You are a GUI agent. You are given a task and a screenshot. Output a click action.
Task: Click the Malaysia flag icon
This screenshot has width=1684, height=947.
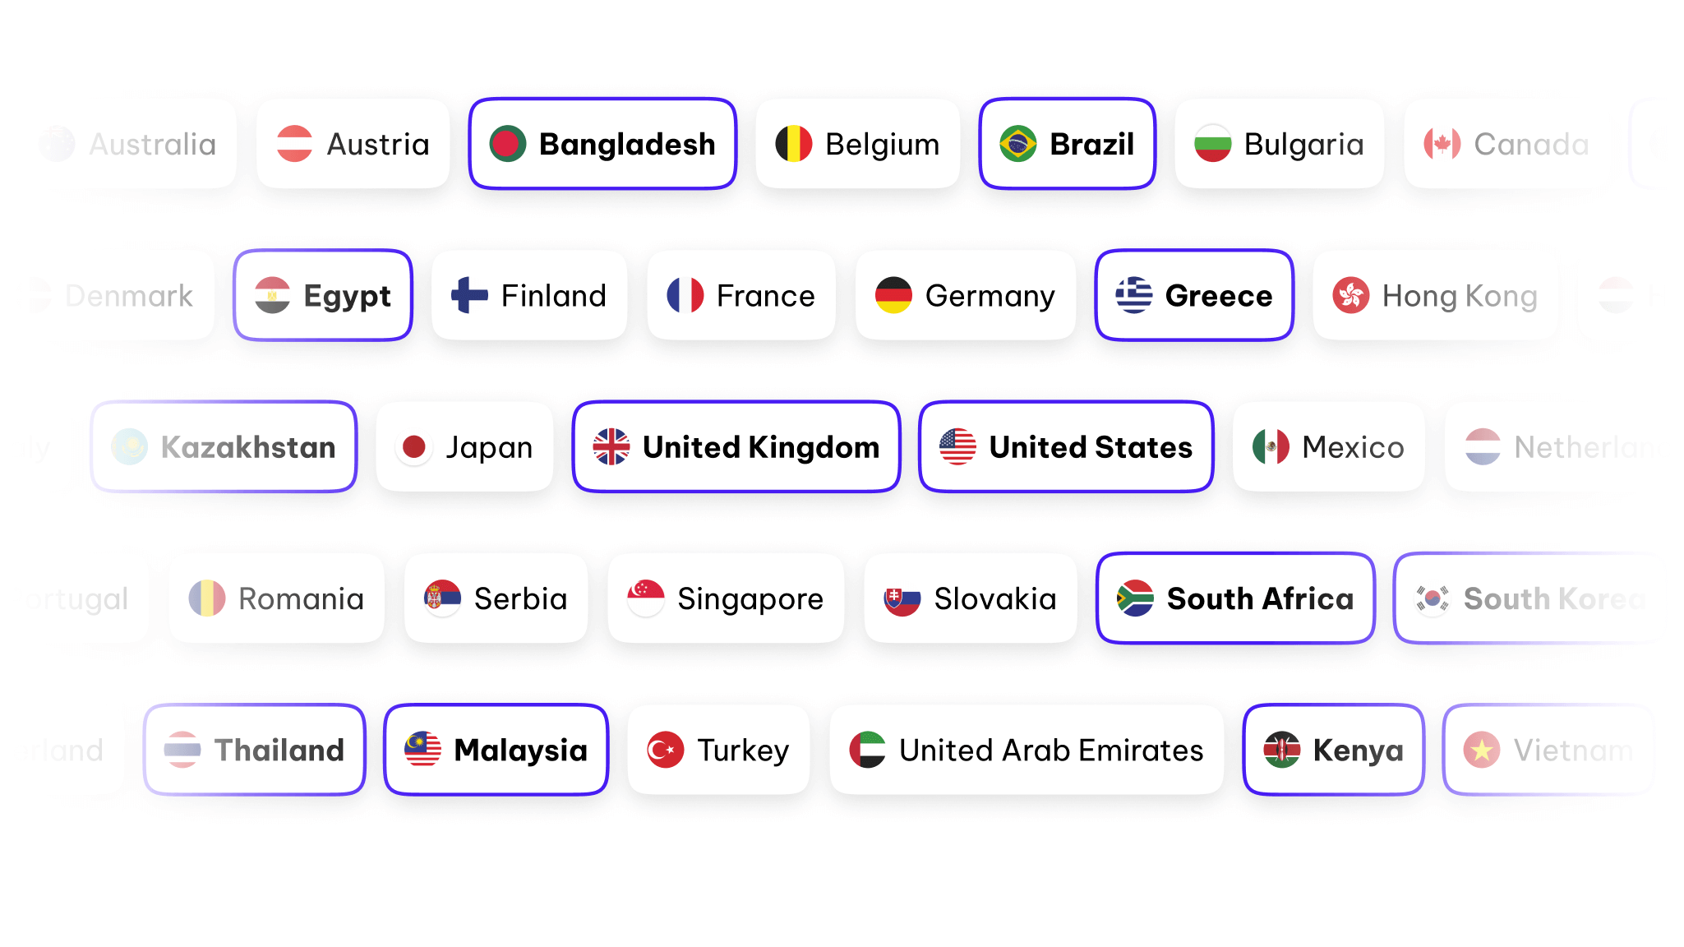coord(423,750)
